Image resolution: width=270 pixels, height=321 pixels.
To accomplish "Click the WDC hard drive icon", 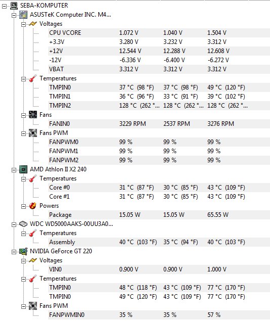I will click(23, 224).
